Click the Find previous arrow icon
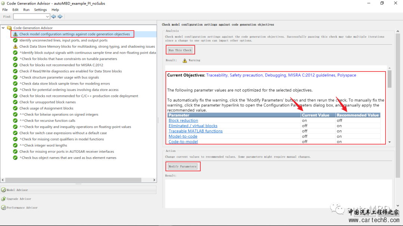 [53, 16]
